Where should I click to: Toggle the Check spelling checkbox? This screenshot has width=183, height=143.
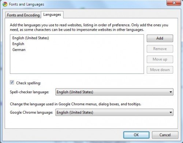click(x=12, y=83)
